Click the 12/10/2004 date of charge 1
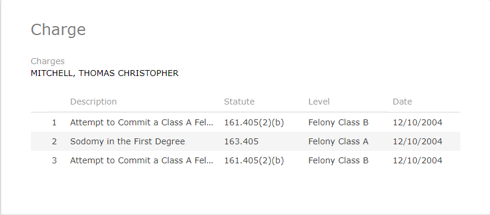This screenshot has height=215, width=490. [x=418, y=122]
